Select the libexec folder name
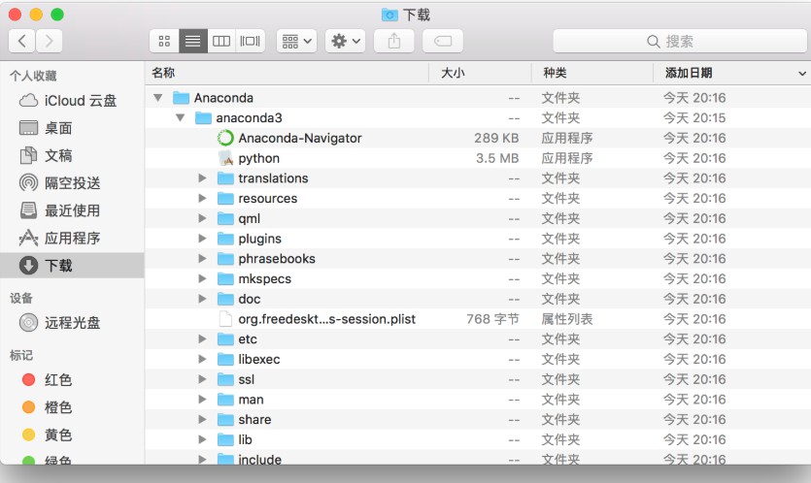811x483 pixels. pyautogui.click(x=259, y=359)
